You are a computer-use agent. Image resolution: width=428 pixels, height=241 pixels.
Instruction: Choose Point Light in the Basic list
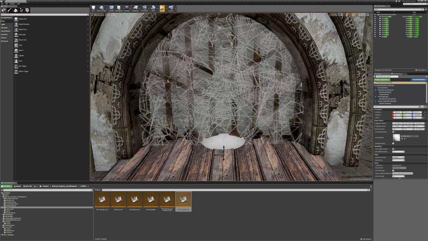click(x=22, y=34)
